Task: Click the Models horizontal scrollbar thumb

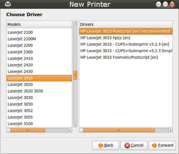Action: 28,130
